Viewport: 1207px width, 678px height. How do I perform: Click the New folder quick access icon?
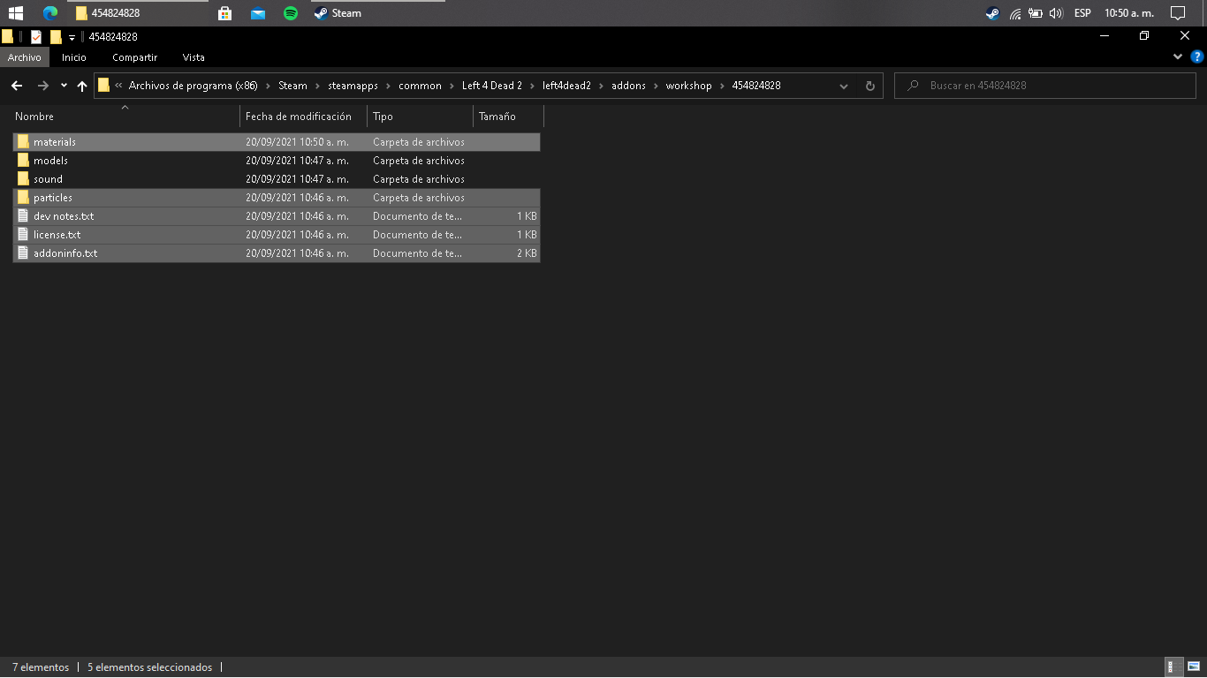point(56,37)
